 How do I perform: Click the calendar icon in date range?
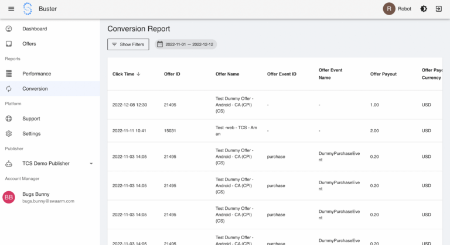pyautogui.click(x=160, y=44)
